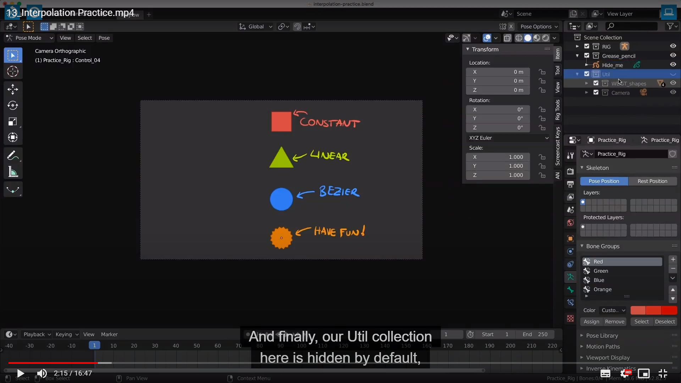Open the XYZ Euler rotation mode dropdown
This screenshot has height=383, width=681.
click(x=508, y=138)
